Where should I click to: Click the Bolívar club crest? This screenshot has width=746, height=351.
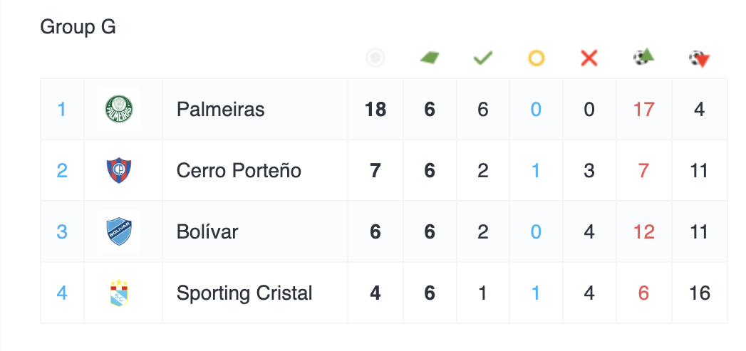pyautogui.click(x=119, y=232)
